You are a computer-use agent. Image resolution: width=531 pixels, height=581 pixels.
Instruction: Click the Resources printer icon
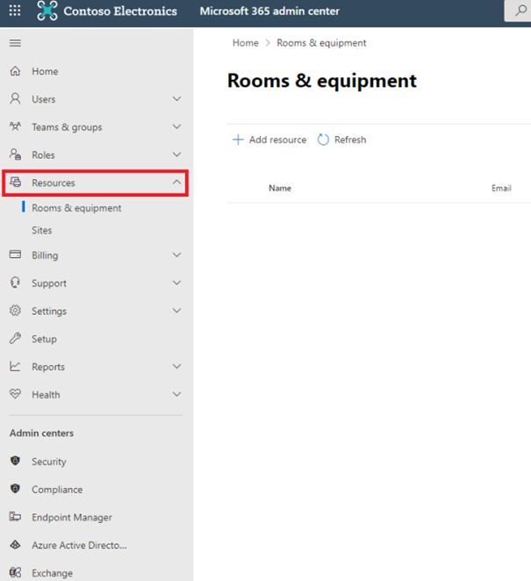15,182
